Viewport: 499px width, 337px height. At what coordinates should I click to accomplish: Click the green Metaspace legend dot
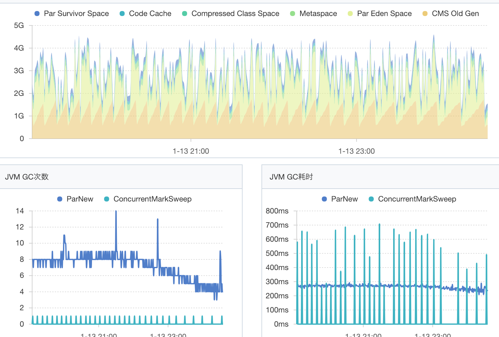point(293,14)
